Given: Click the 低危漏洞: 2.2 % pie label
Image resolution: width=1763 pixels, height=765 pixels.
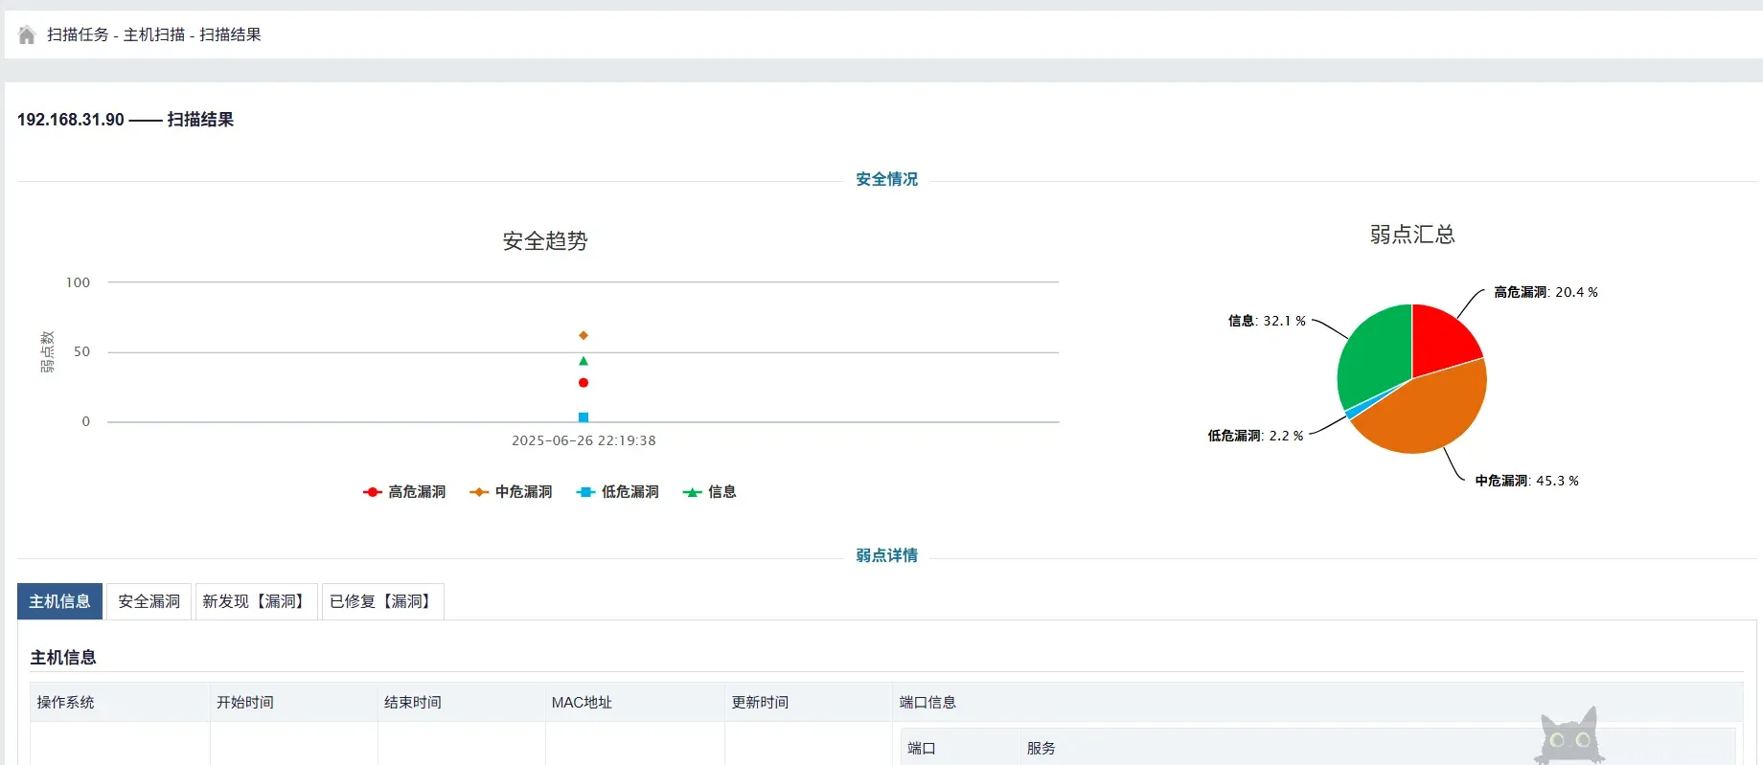Looking at the screenshot, I should pyautogui.click(x=1255, y=436).
